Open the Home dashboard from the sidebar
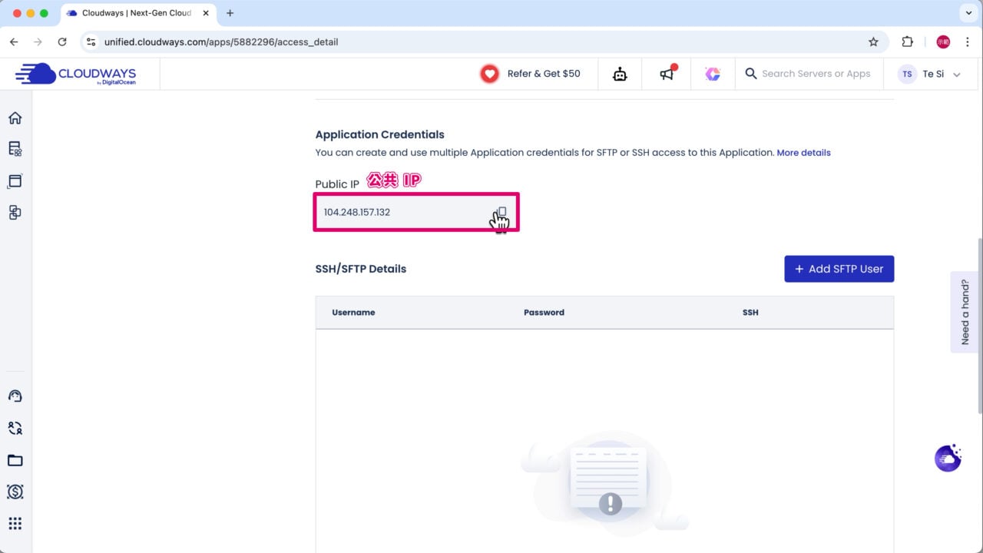Screen dimensions: 983x553 tap(15, 118)
